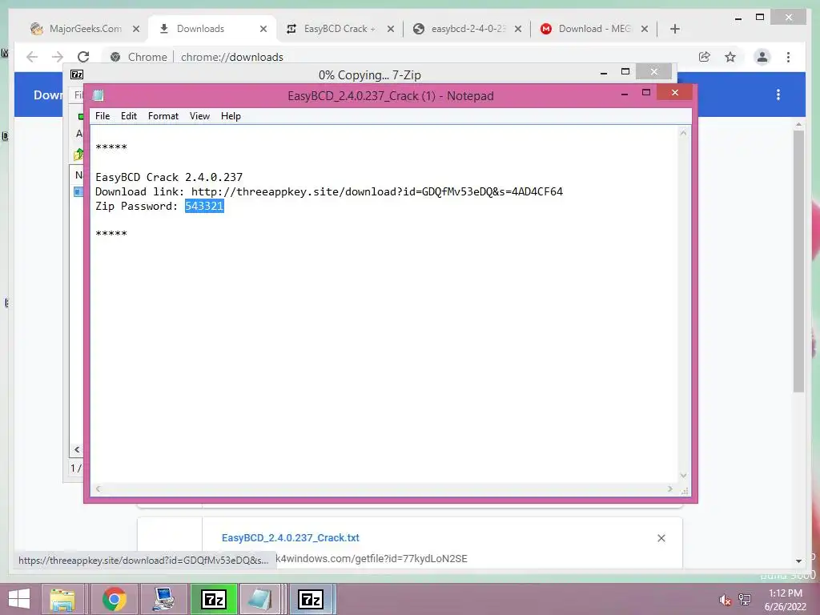Image resolution: width=820 pixels, height=615 pixels.
Task: Switch to the Notepad taskbar item
Action: (x=260, y=599)
